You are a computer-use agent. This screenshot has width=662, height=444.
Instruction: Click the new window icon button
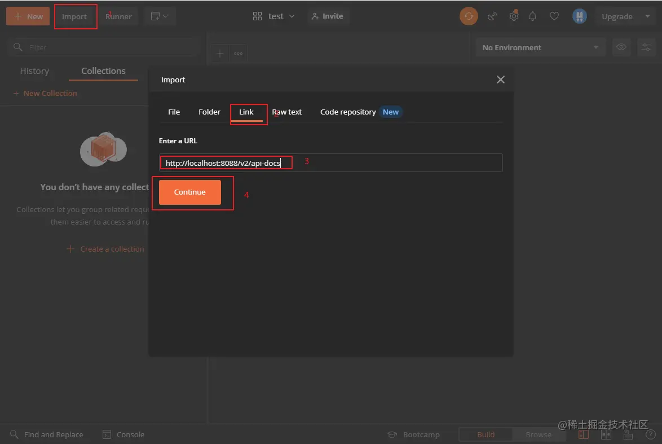(156, 16)
